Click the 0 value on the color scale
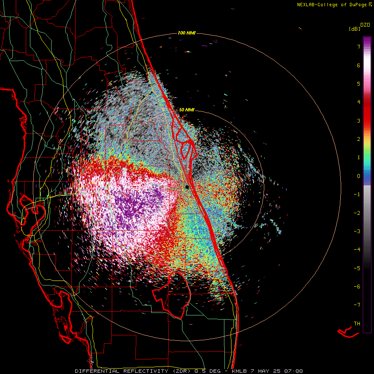 pos(359,176)
